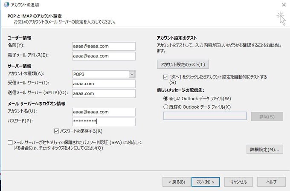Select 新しい Outlook データ ファイル radio button
290x191 pixels.
165,98
